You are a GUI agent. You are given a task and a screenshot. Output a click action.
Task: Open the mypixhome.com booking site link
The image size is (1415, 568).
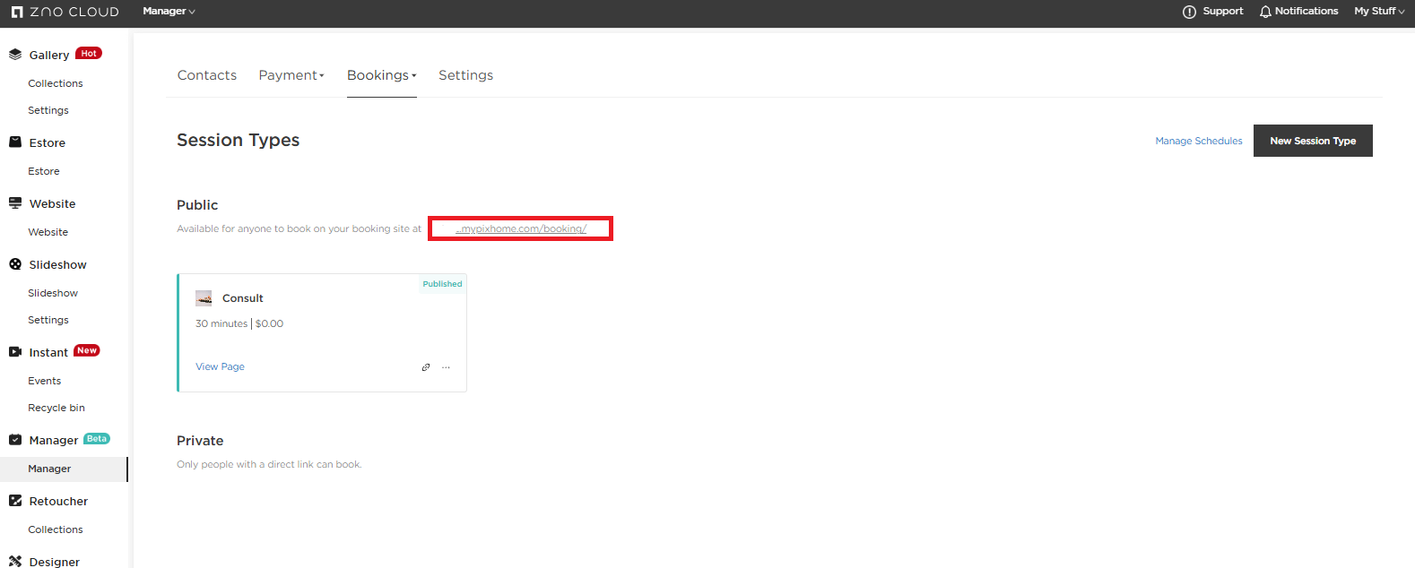(x=521, y=228)
